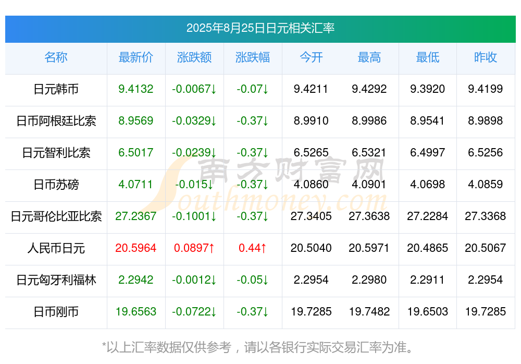Click low value 4.0698

point(428,184)
